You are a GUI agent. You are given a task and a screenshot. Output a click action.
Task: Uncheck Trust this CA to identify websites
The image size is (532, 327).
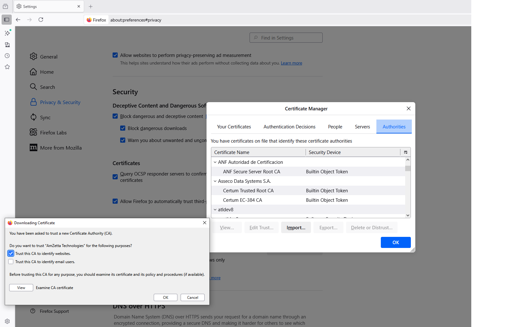pyautogui.click(x=11, y=254)
